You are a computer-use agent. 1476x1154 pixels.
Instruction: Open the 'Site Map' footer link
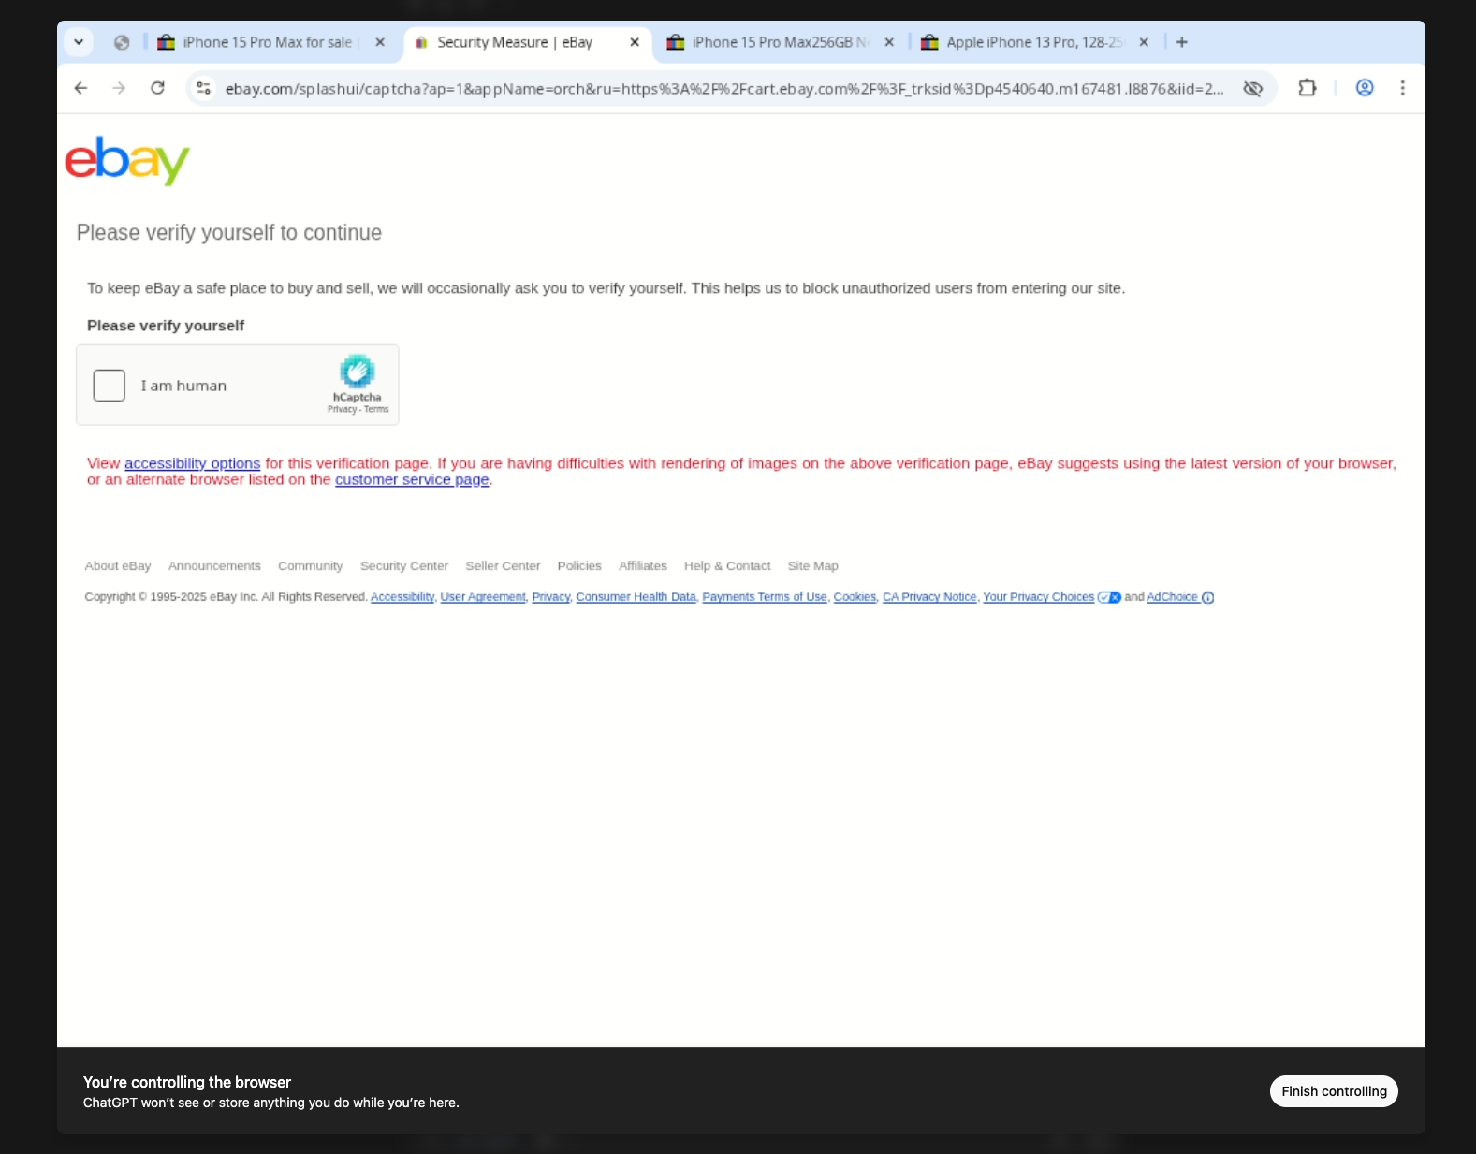pyautogui.click(x=813, y=566)
